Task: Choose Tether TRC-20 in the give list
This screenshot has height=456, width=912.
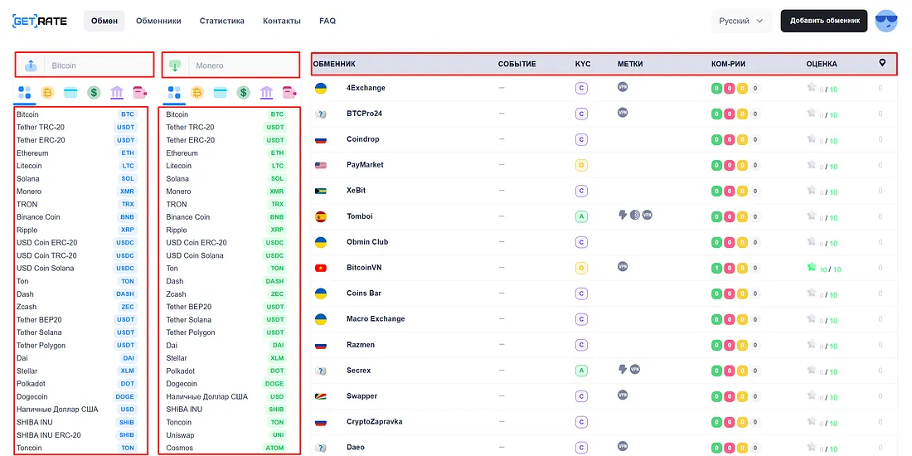Action: [x=77, y=128]
